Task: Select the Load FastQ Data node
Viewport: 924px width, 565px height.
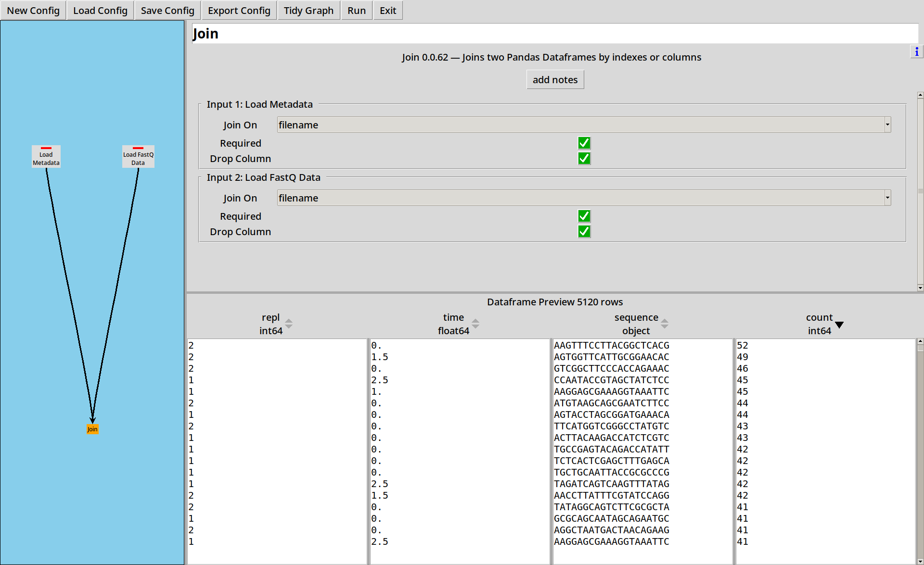Action: coord(138,157)
